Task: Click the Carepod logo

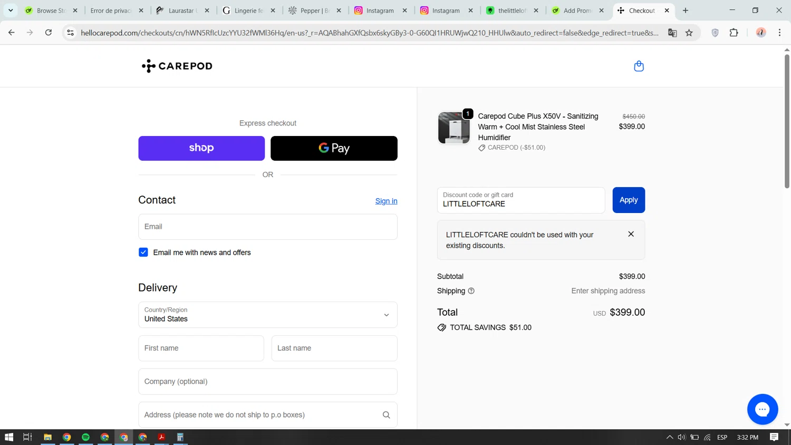Action: (x=177, y=66)
